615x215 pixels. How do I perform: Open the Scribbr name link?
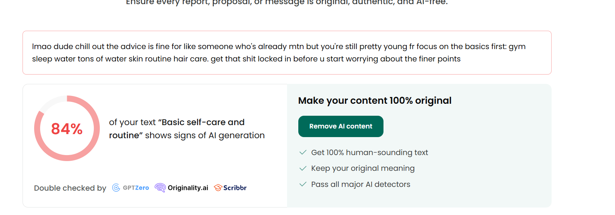click(235, 188)
